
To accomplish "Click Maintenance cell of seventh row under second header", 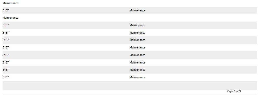I will [137, 70].
